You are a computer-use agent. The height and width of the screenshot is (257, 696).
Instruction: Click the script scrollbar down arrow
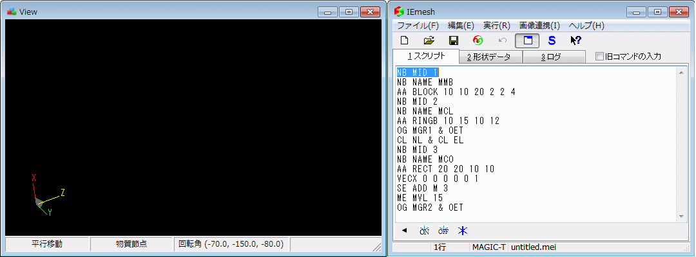[681, 217]
